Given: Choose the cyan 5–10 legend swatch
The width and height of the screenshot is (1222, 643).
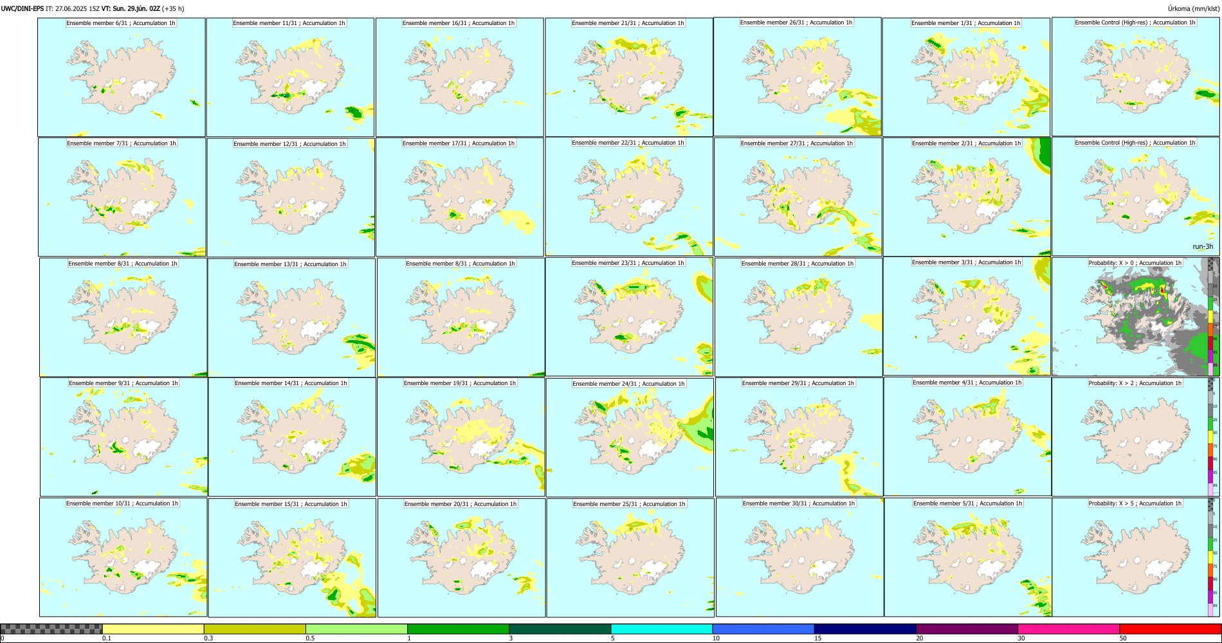Looking at the screenshot, I should [662, 629].
